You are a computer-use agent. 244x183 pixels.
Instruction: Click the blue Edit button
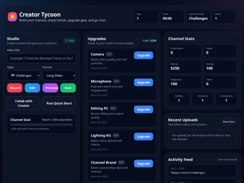(x=33, y=88)
